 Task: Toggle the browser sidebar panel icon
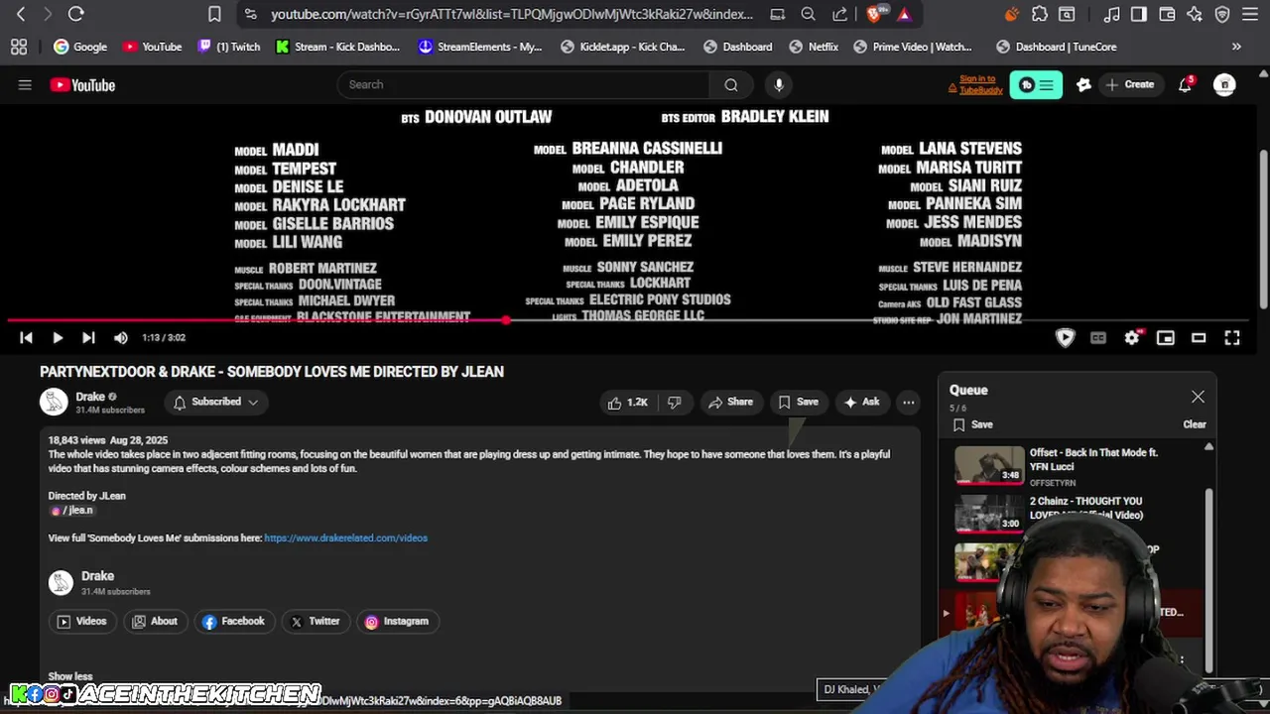[1139, 14]
